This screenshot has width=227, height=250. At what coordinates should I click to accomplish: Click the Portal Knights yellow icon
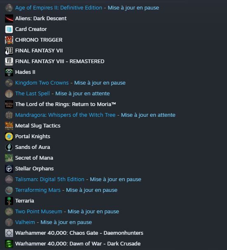click(9, 137)
